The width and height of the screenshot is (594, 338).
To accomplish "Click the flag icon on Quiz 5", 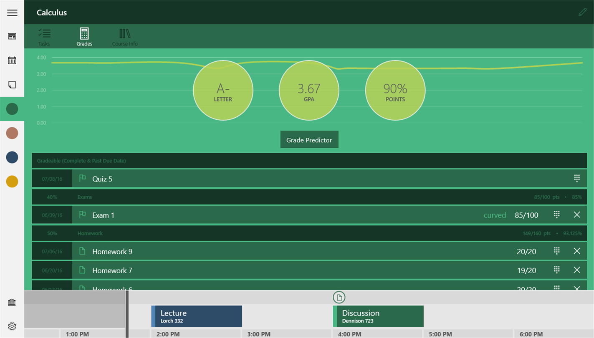I will pos(82,178).
